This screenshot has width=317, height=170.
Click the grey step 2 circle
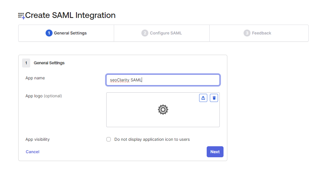(x=145, y=33)
